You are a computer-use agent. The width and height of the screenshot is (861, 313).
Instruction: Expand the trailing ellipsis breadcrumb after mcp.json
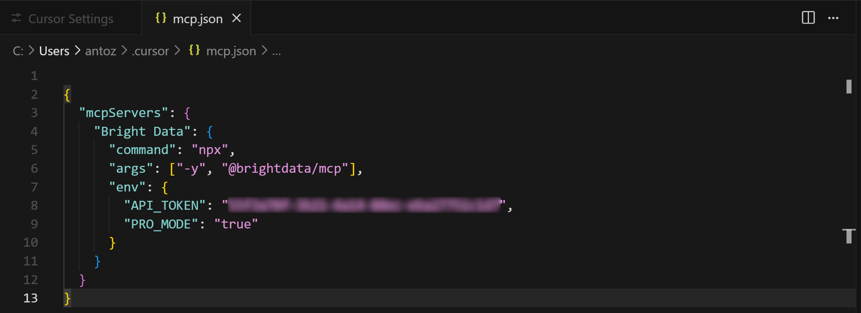(277, 51)
